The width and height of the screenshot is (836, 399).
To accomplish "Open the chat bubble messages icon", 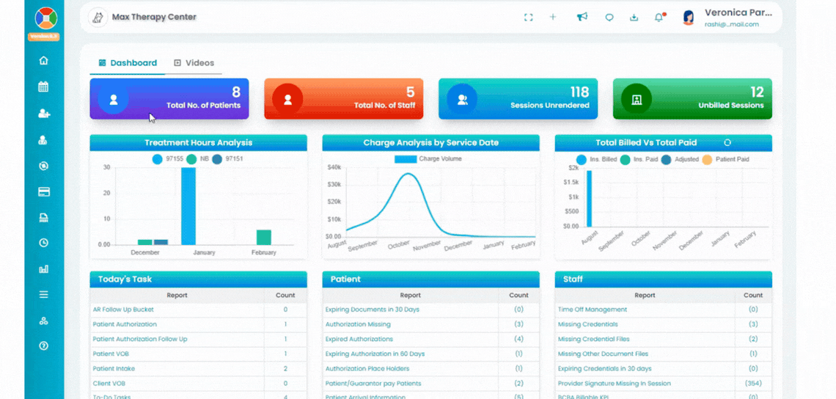I will click(609, 17).
